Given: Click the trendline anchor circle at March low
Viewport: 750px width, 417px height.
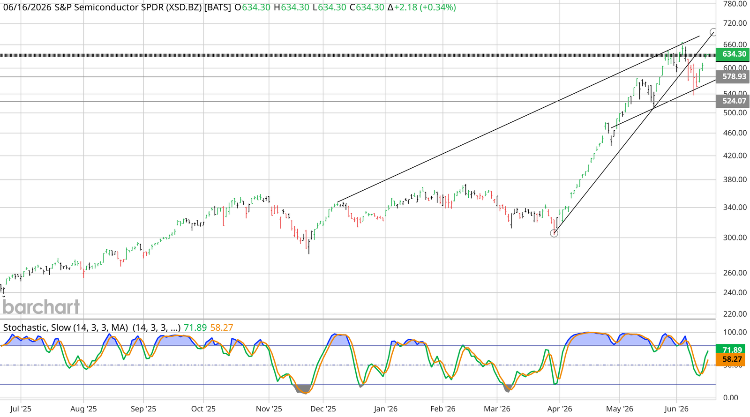Looking at the screenshot, I should [x=554, y=233].
